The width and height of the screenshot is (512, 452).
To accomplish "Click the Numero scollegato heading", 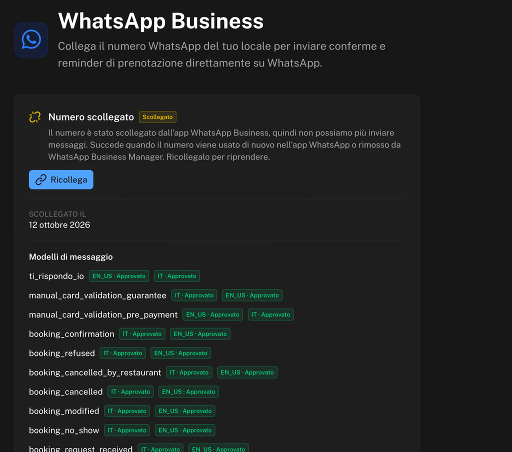I will [91, 117].
